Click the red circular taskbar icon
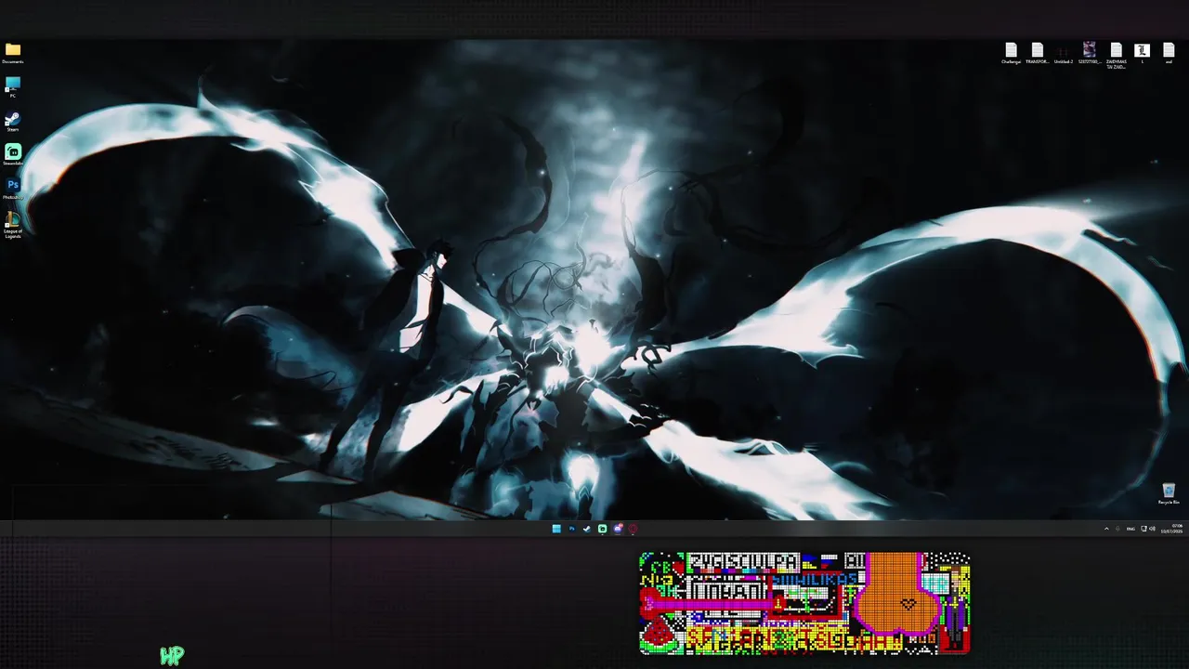 [633, 529]
